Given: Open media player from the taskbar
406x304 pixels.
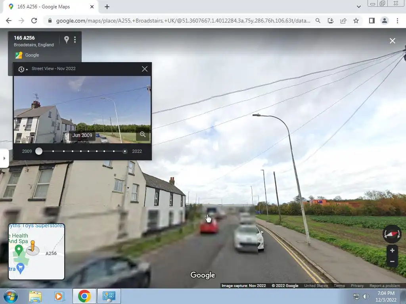Looking at the screenshot, I should [59, 296].
